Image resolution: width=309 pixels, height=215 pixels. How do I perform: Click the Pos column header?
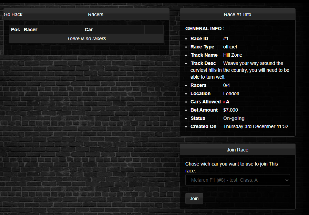click(16, 30)
